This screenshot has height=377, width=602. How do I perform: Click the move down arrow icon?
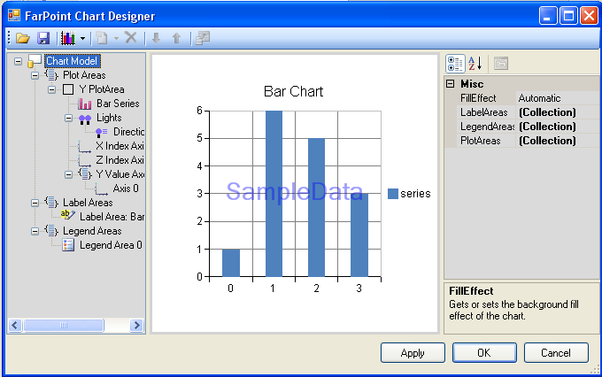157,38
